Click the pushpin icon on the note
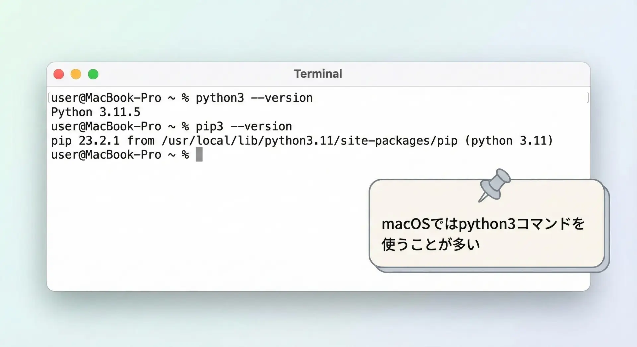The image size is (637, 347). tap(494, 185)
